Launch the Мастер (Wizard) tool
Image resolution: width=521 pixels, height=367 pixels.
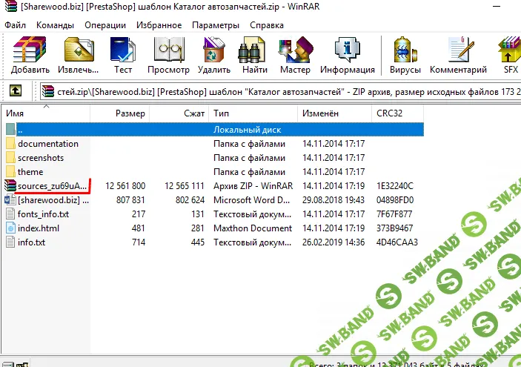pyautogui.click(x=295, y=50)
